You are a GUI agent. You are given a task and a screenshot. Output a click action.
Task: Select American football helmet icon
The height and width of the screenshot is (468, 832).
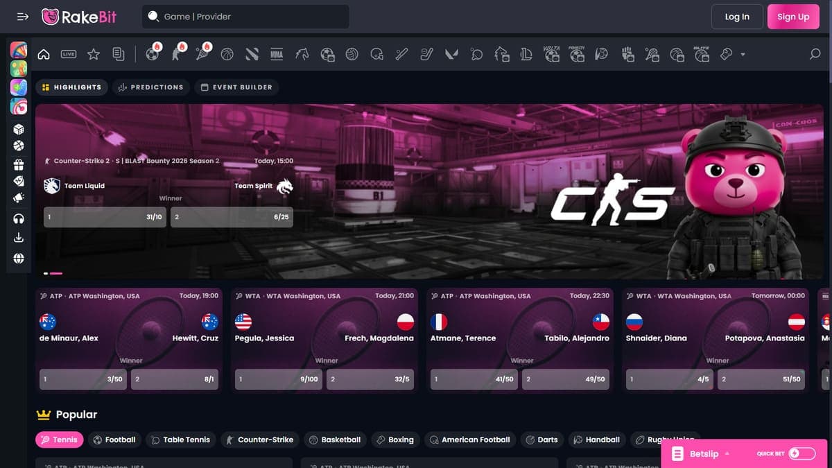(x=376, y=54)
